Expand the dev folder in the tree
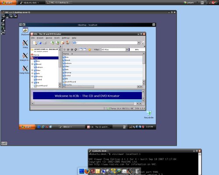The height and width of the screenshot is (175, 219). click(x=32, y=70)
